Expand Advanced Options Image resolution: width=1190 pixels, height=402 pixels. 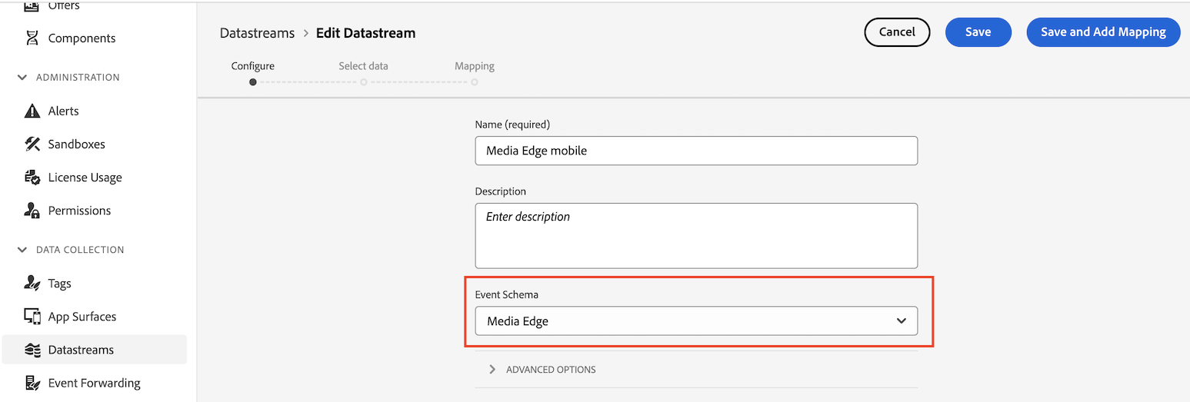[492, 370]
